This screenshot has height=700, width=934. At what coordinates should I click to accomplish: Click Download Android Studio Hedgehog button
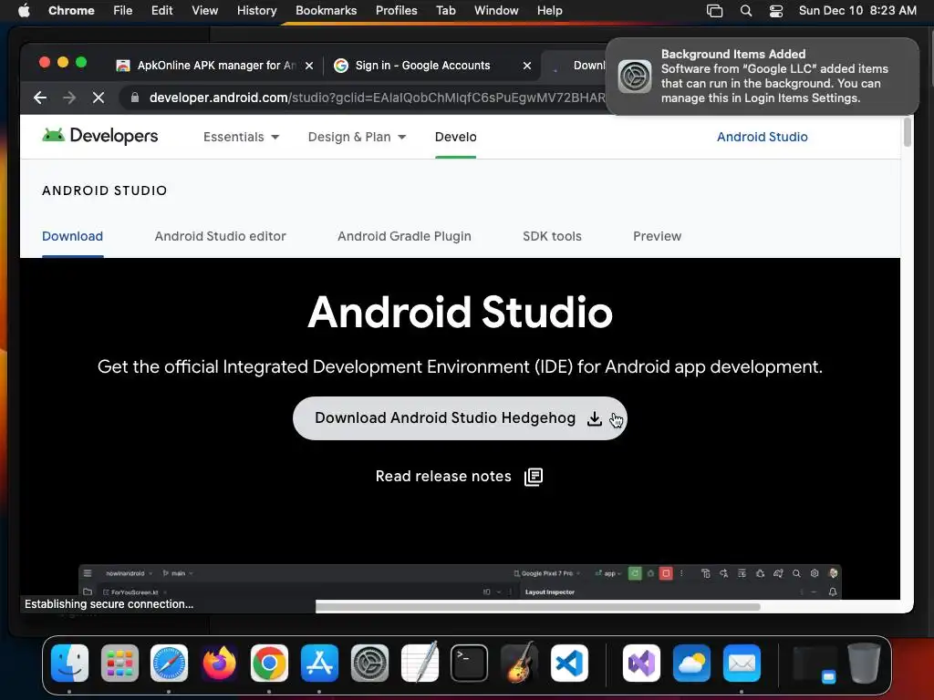(460, 418)
